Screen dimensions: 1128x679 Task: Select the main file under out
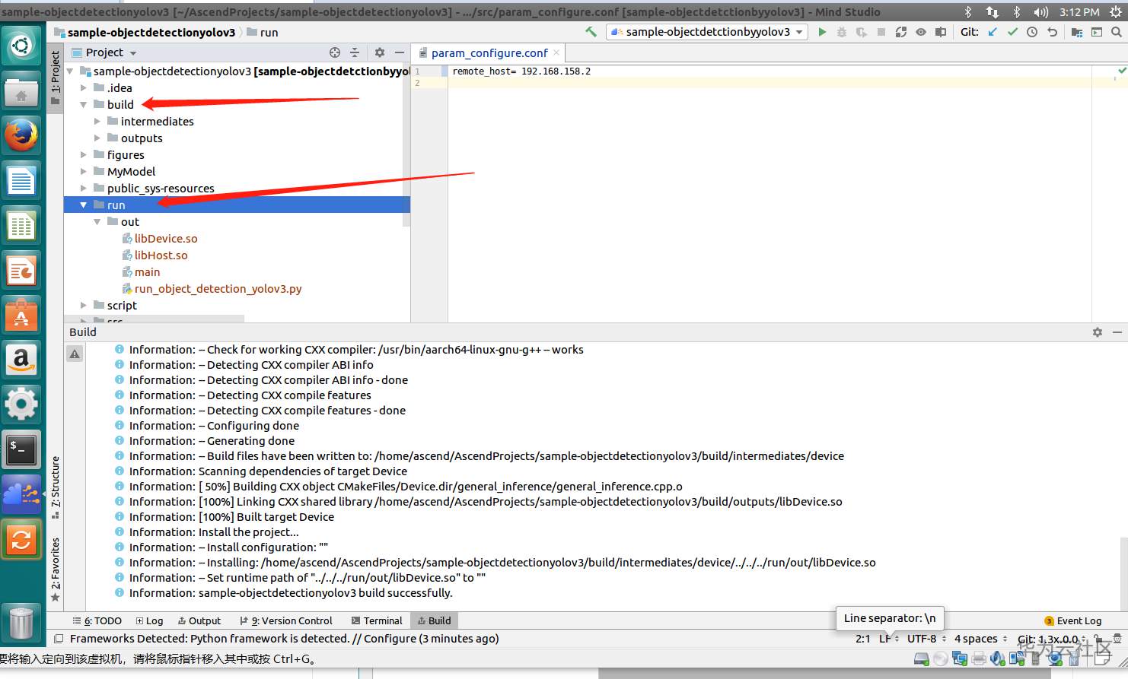[x=147, y=272]
